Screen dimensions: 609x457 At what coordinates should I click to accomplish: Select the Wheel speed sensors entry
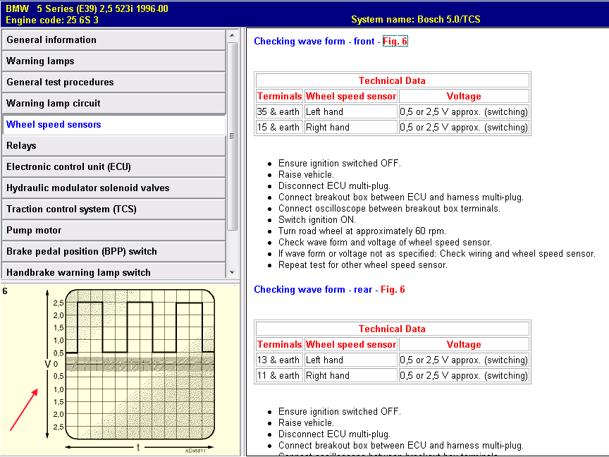click(113, 124)
